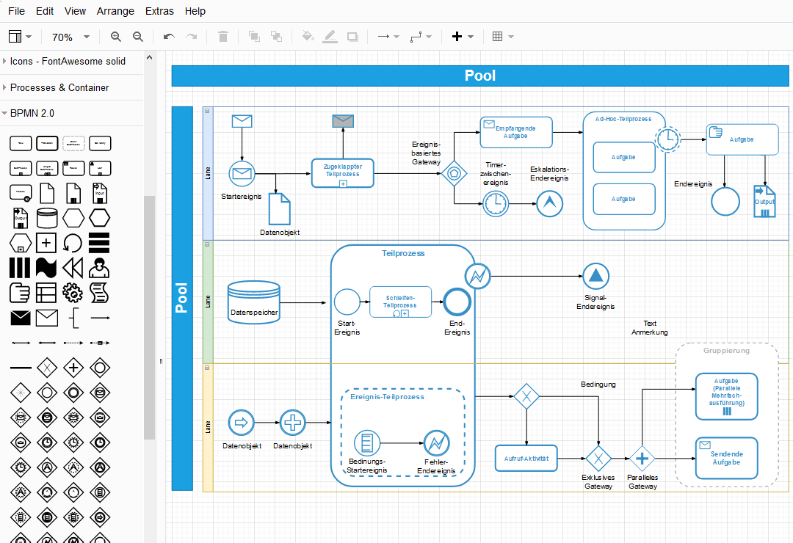Click the sidebar splitter handle
Image resolution: width=793 pixels, height=543 pixels.
(161, 361)
